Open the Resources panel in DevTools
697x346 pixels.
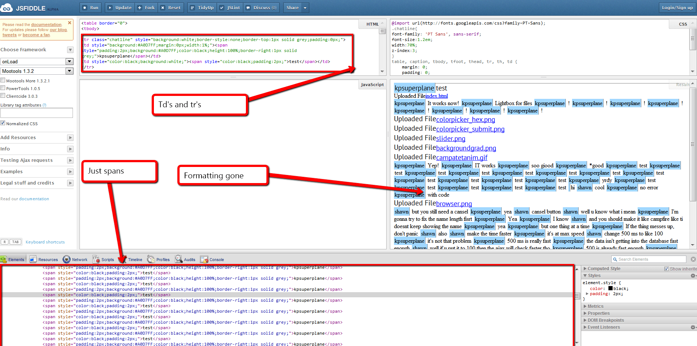tap(47, 259)
